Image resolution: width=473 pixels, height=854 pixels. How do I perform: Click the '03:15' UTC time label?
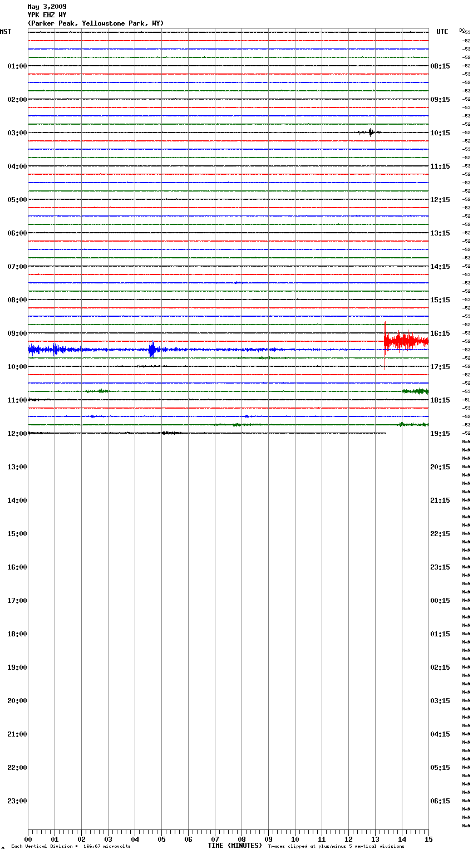[x=440, y=701]
